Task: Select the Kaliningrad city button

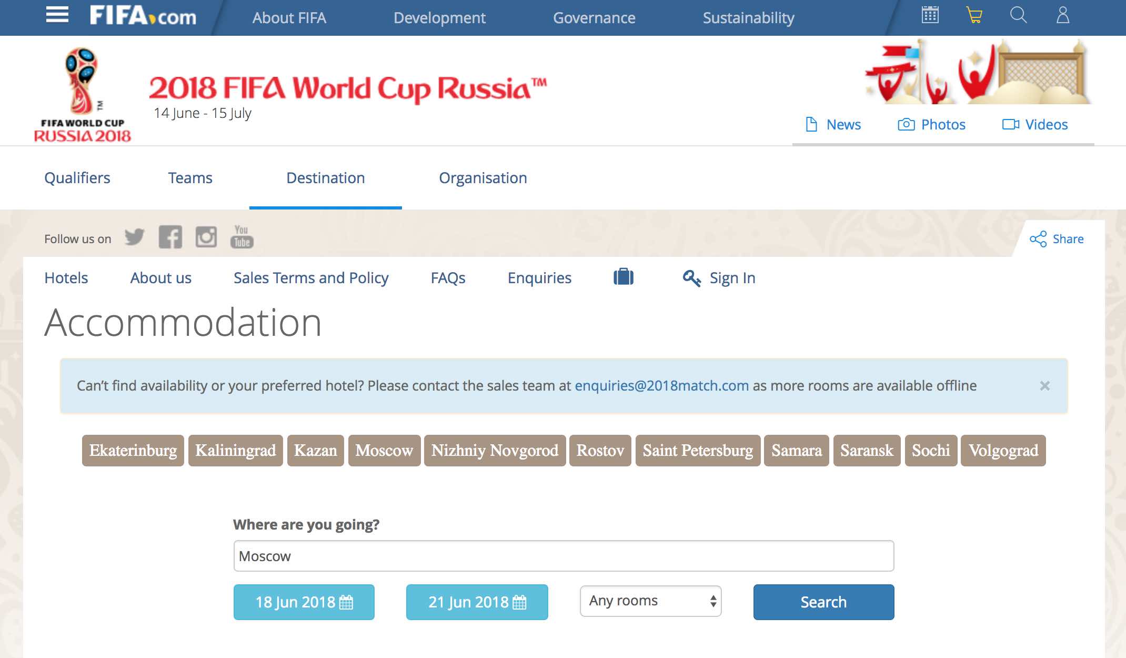Action: pyautogui.click(x=236, y=451)
